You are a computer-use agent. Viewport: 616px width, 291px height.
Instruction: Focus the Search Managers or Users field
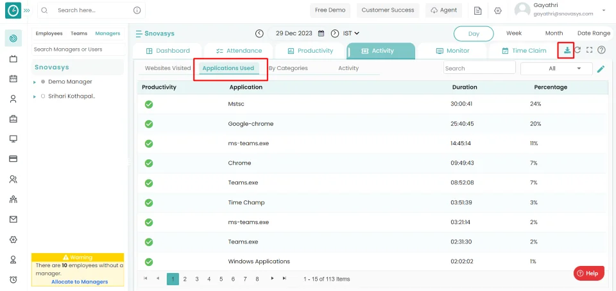pyautogui.click(x=78, y=49)
